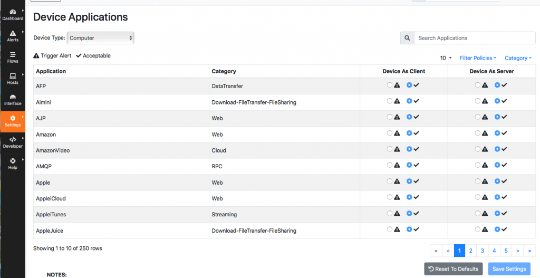Focus the Search Applications field
Screen dimensions: 540x278
coord(475,38)
